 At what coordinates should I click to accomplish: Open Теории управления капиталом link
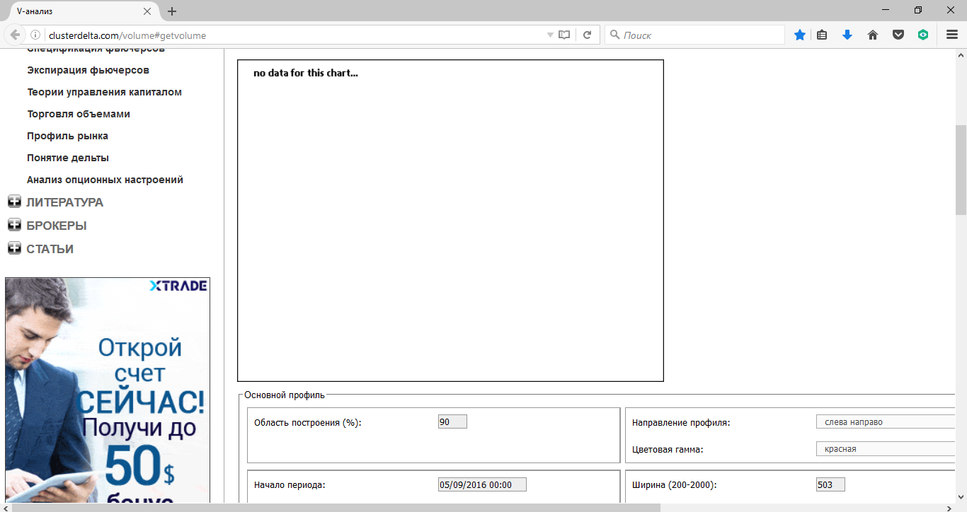(x=105, y=92)
